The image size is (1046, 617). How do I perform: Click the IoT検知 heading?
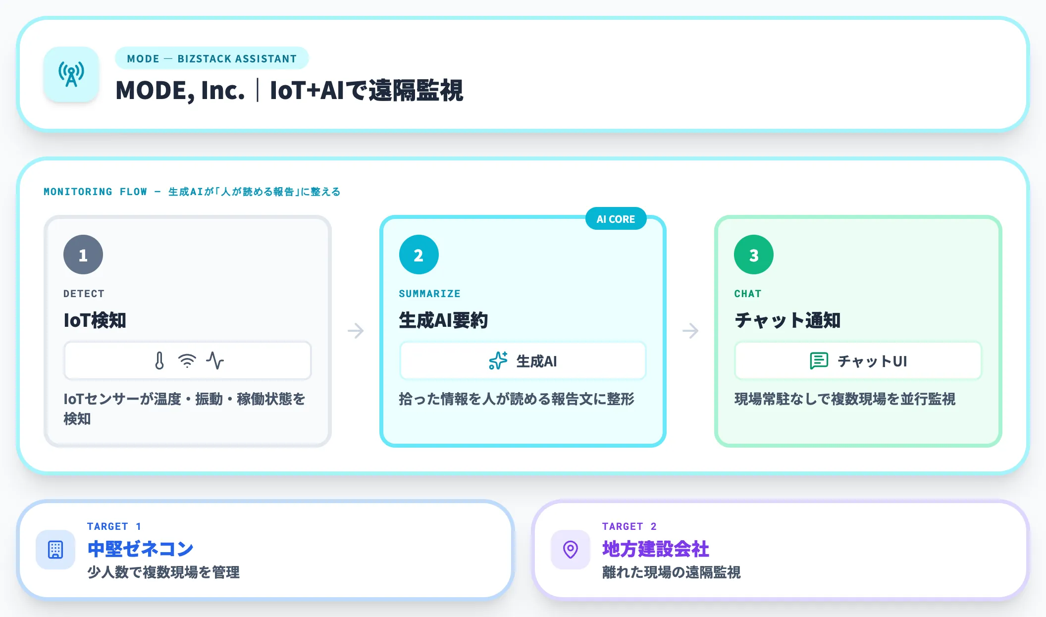(x=95, y=320)
